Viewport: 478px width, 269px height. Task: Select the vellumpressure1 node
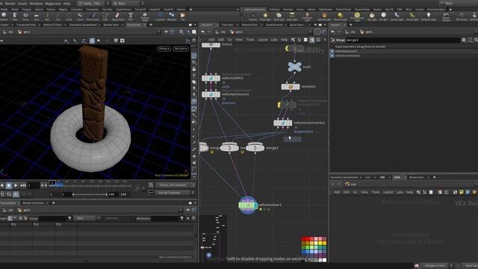click(x=211, y=95)
